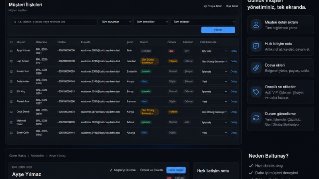The image size is (319, 179).
Task: Open quick update dropdown for Kerem Kurt
Action: coord(214,71)
